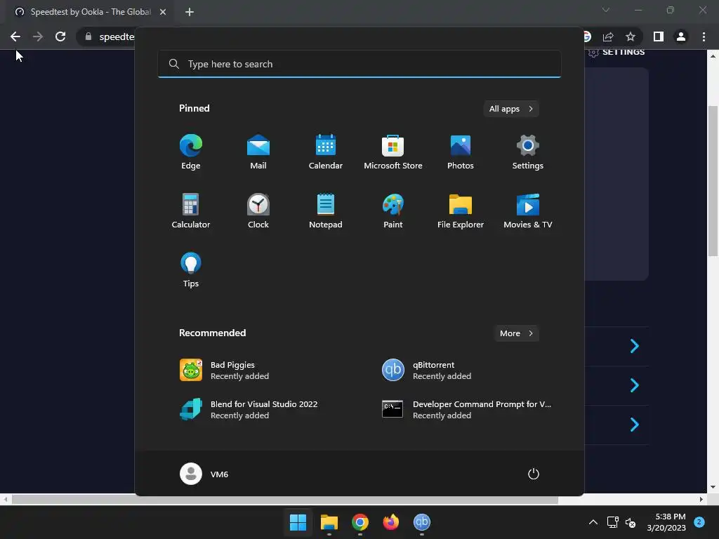This screenshot has height=539, width=719.
Task: Launch Movies & TV
Action: (528, 211)
